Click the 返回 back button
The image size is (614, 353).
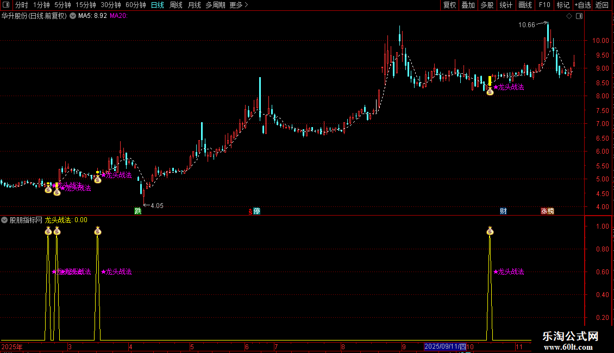tap(602, 5)
